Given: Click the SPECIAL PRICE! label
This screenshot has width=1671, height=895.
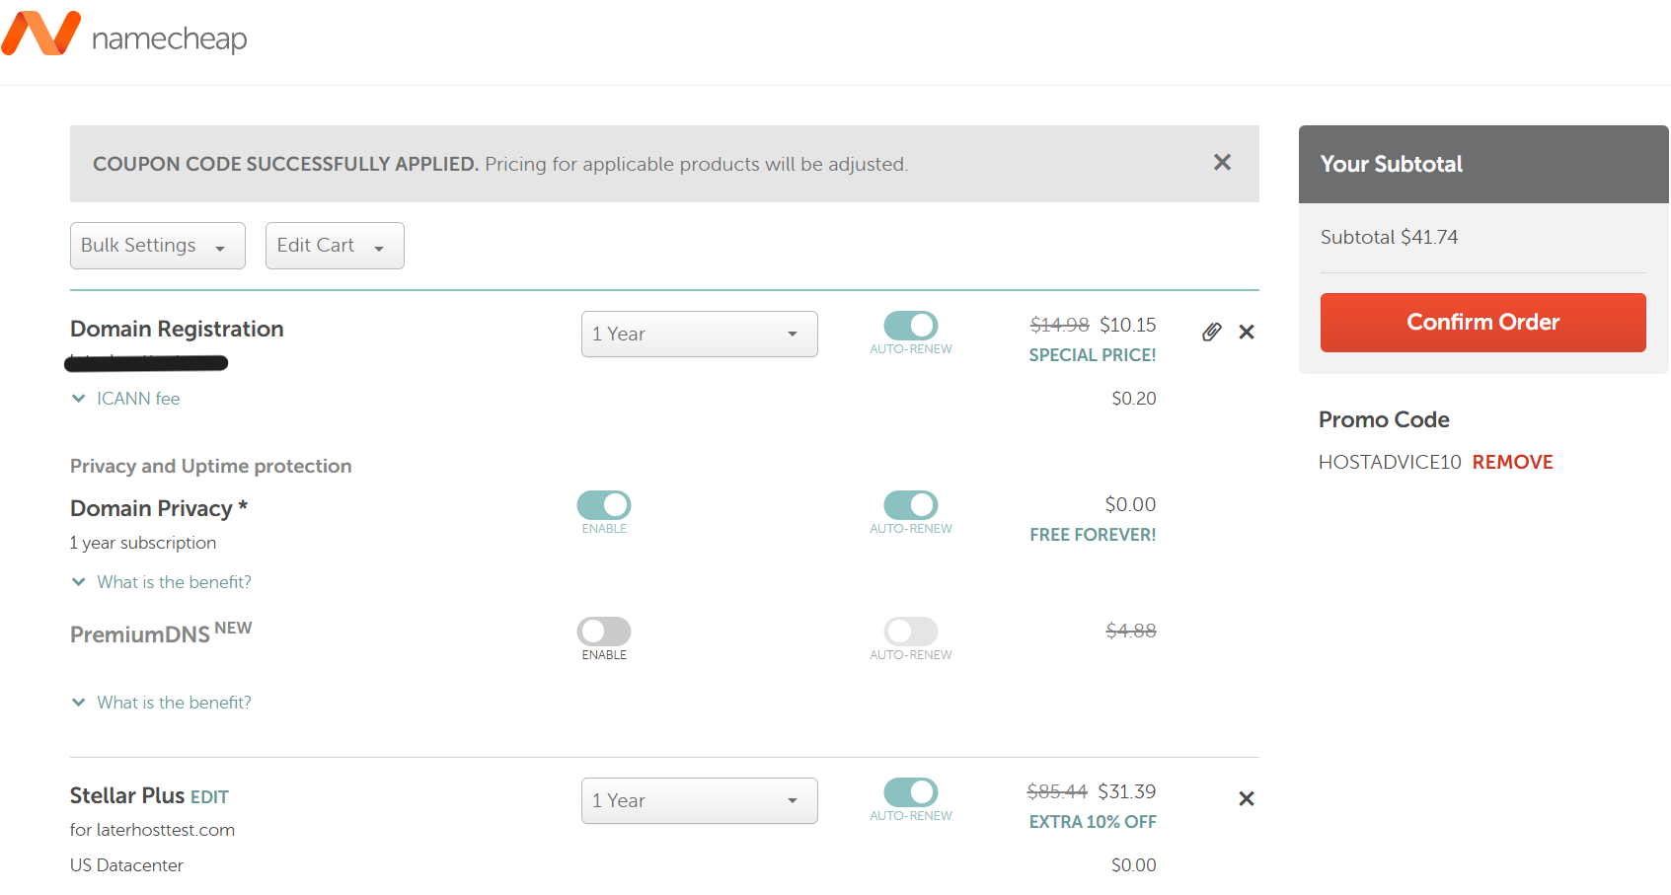Looking at the screenshot, I should (x=1093, y=355).
